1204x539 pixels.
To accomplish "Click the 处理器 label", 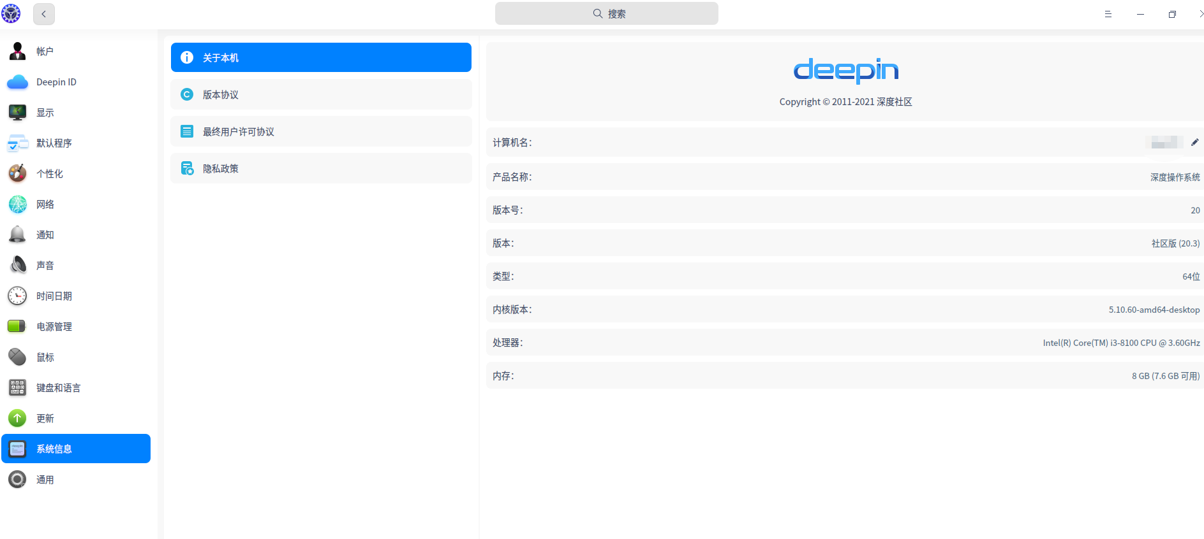I will (507, 343).
